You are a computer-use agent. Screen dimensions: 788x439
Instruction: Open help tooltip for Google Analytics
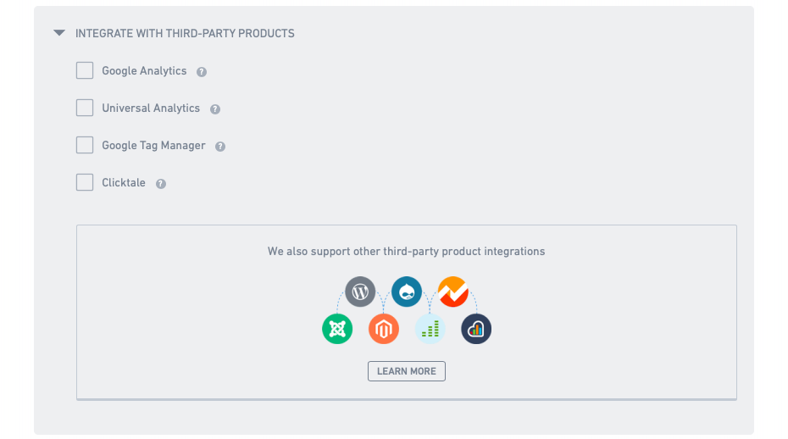point(202,72)
